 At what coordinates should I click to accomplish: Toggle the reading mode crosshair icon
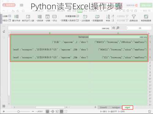pos(53,111)
